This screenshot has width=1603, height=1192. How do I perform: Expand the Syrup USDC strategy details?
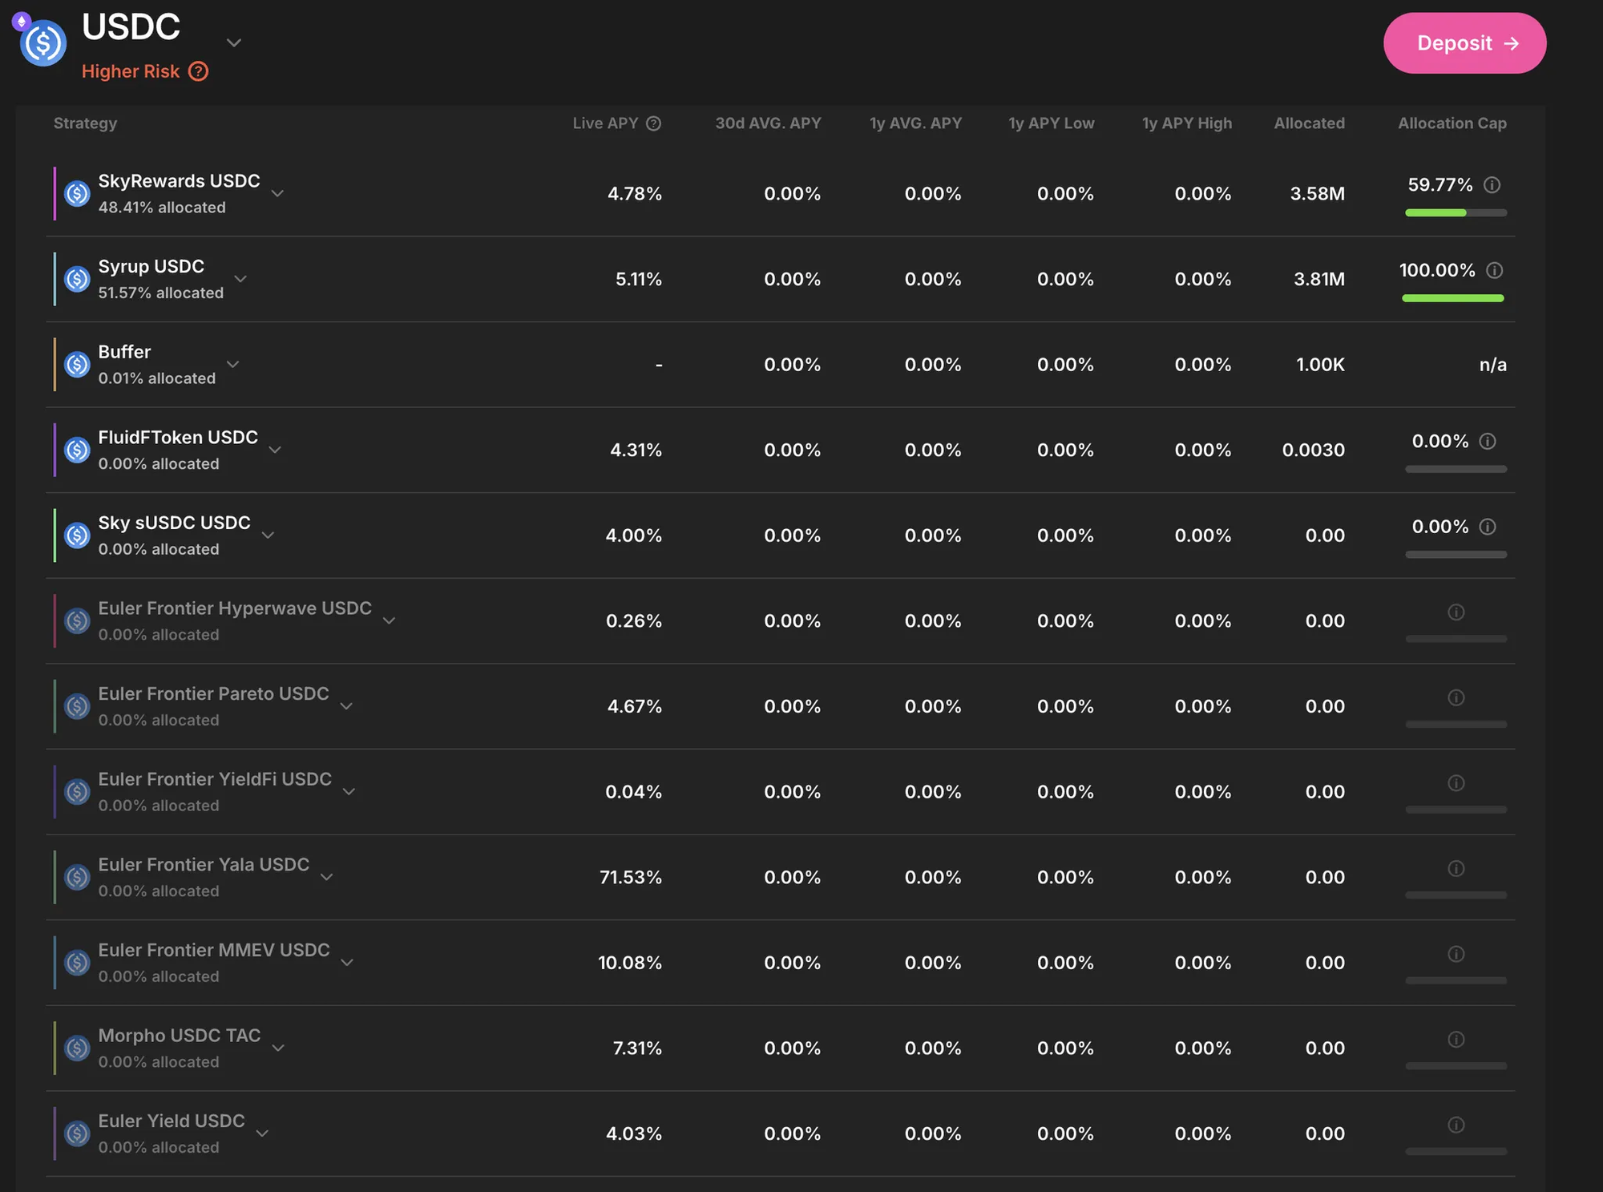pyautogui.click(x=240, y=279)
